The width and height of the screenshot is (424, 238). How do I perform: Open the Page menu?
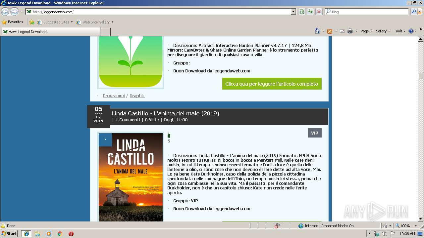[x=366, y=31]
